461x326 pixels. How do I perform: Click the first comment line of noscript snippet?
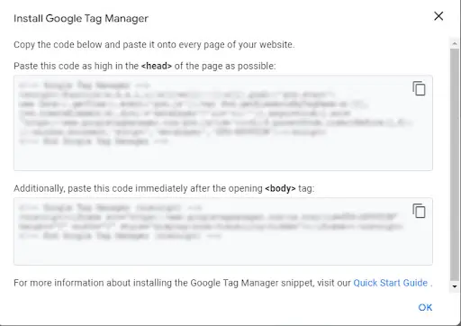[x=111, y=208]
